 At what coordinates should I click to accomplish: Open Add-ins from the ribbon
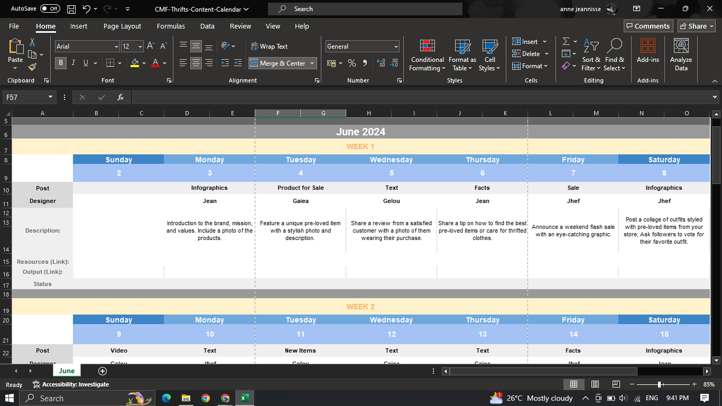[648, 51]
